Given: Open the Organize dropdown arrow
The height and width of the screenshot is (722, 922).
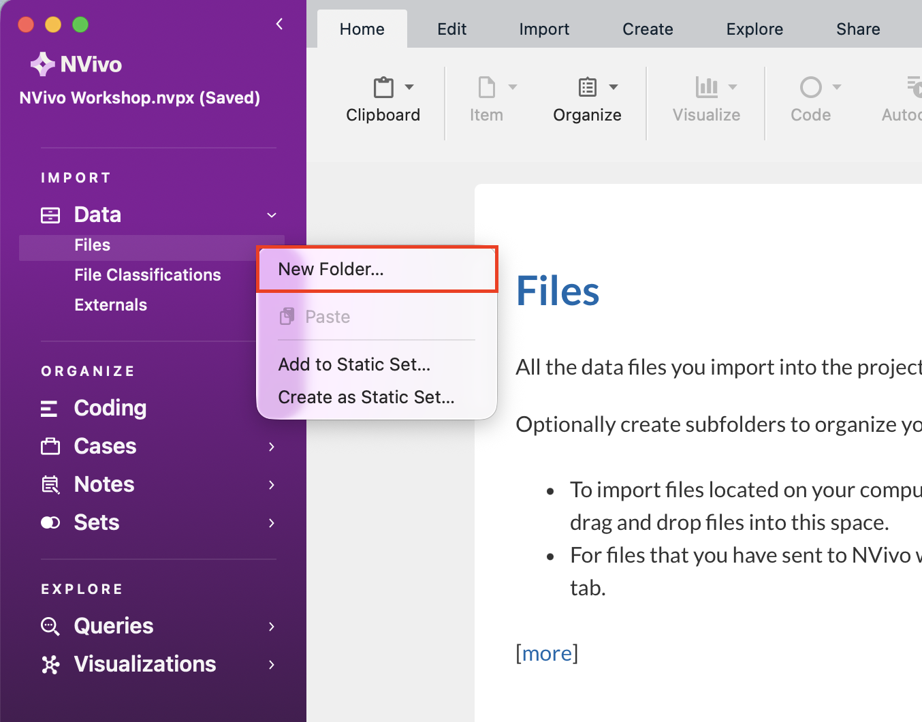Looking at the screenshot, I should click(x=614, y=87).
